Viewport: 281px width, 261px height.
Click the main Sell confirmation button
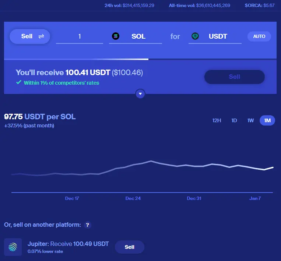[x=234, y=77]
